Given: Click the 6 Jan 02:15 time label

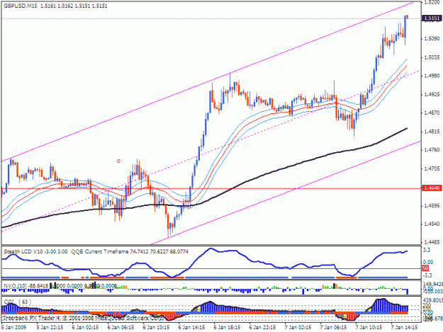Looking at the screenshot, I should click(x=85, y=328).
